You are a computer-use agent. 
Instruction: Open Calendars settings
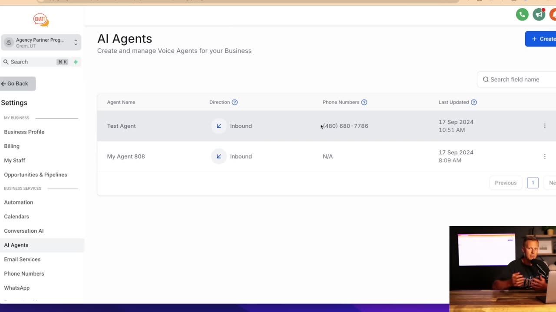click(17, 217)
